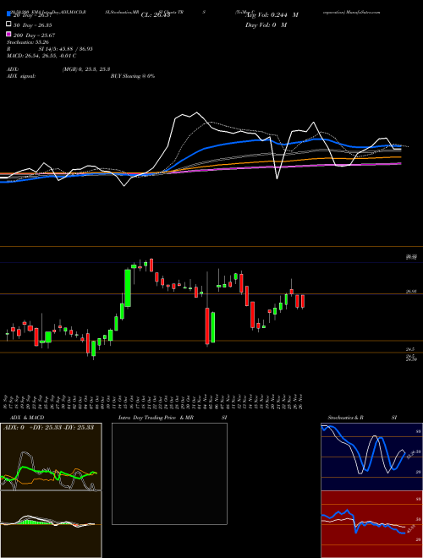Select the '50 Day = 26.35' legend text
Image resolution: width=423 pixels, height=558 pixels.
(31, 25)
